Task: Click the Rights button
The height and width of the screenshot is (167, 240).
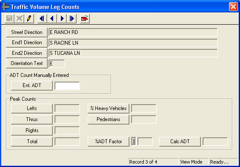Action: tap(32, 130)
